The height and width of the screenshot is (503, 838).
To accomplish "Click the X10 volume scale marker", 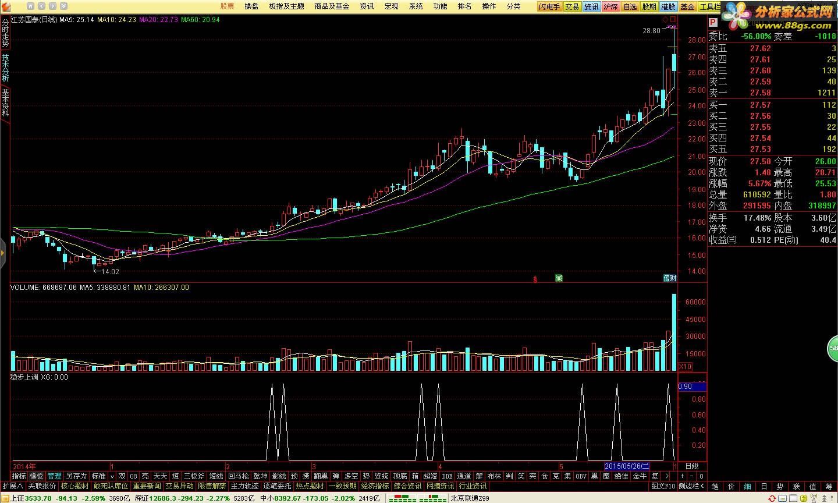I will click(x=686, y=366).
